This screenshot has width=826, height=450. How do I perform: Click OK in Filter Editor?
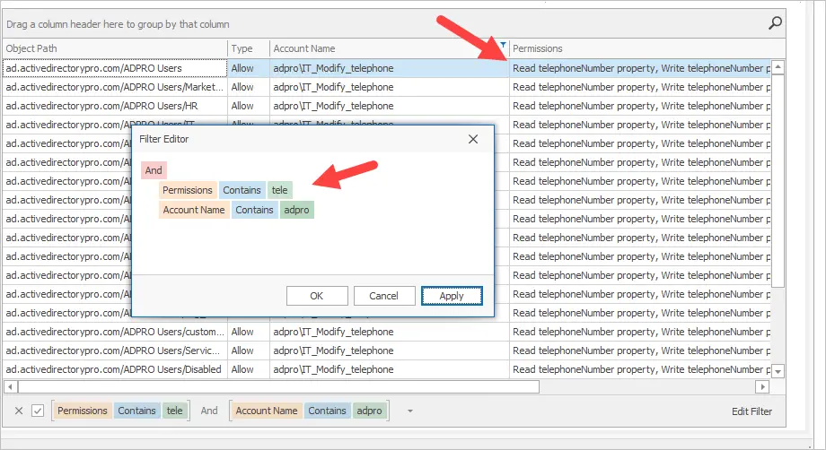click(317, 296)
